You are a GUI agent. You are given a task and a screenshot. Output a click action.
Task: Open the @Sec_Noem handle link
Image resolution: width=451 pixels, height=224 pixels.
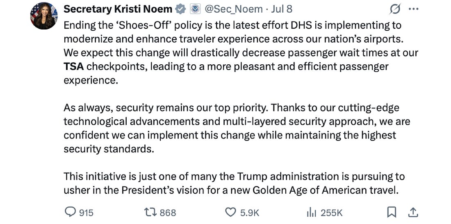coord(234,9)
